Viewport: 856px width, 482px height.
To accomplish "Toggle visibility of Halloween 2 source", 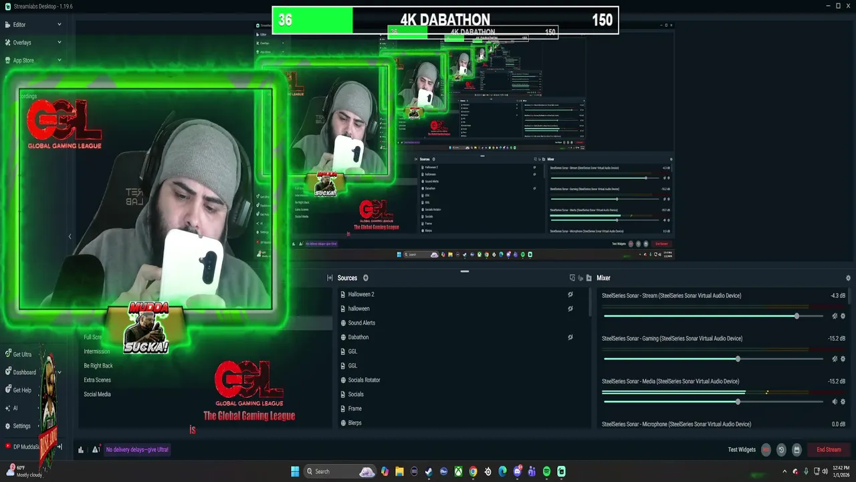I will click(570, 295).
